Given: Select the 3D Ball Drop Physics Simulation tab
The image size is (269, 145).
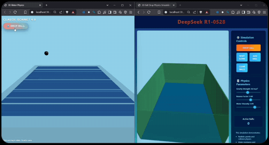Looking at the screenshot, I should 156,5.
